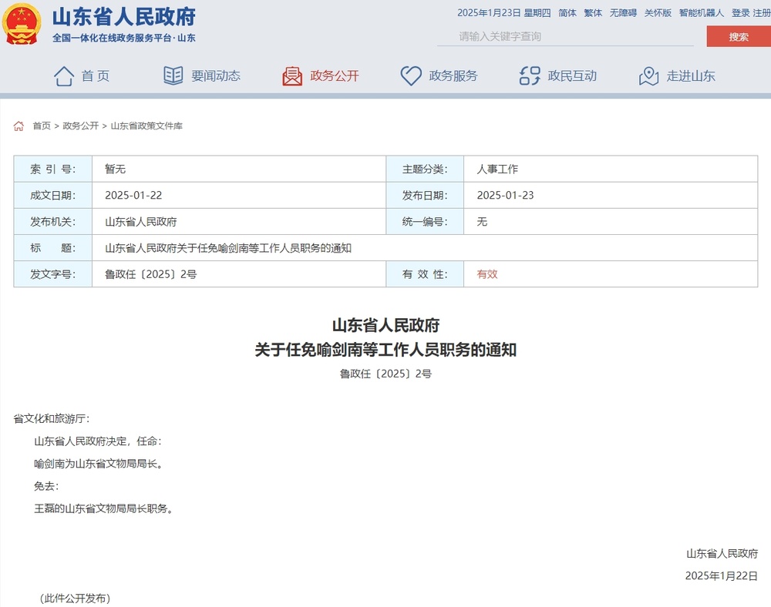Screen dimensions: 771x607
Task: Click the book icon beside 要闻动态
Action: click(x=173, y=75)
